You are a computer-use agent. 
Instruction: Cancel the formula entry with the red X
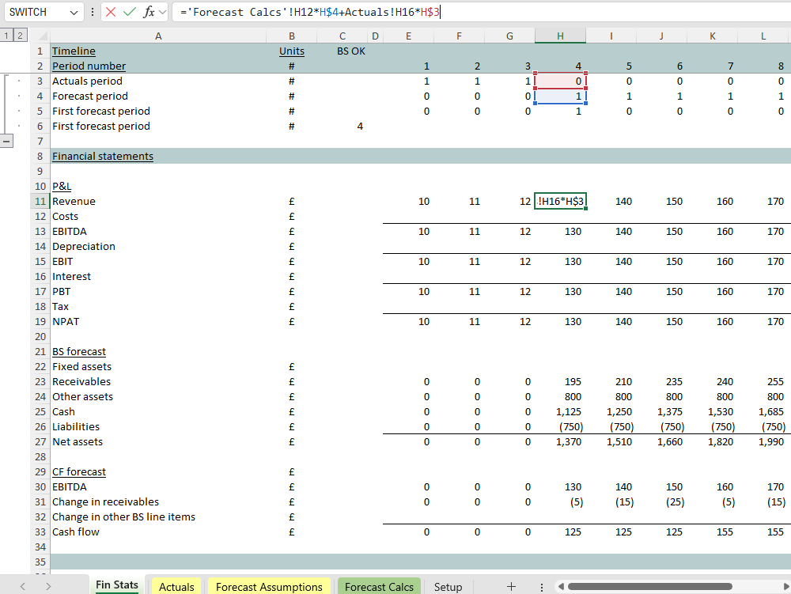(111, 12)
